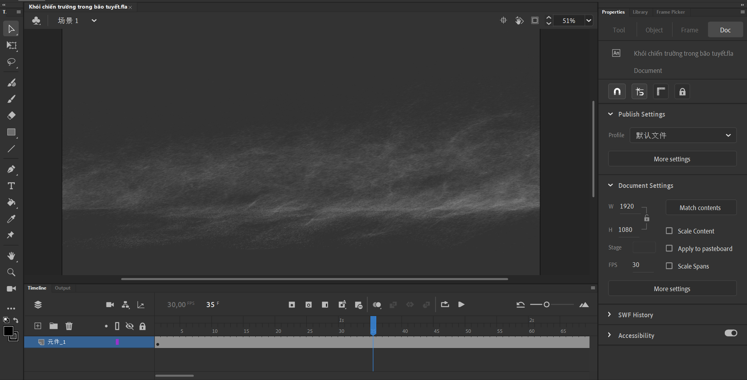The image size is (747, 380).
Task: Open the Output panel tab
Action: (62, 288)
